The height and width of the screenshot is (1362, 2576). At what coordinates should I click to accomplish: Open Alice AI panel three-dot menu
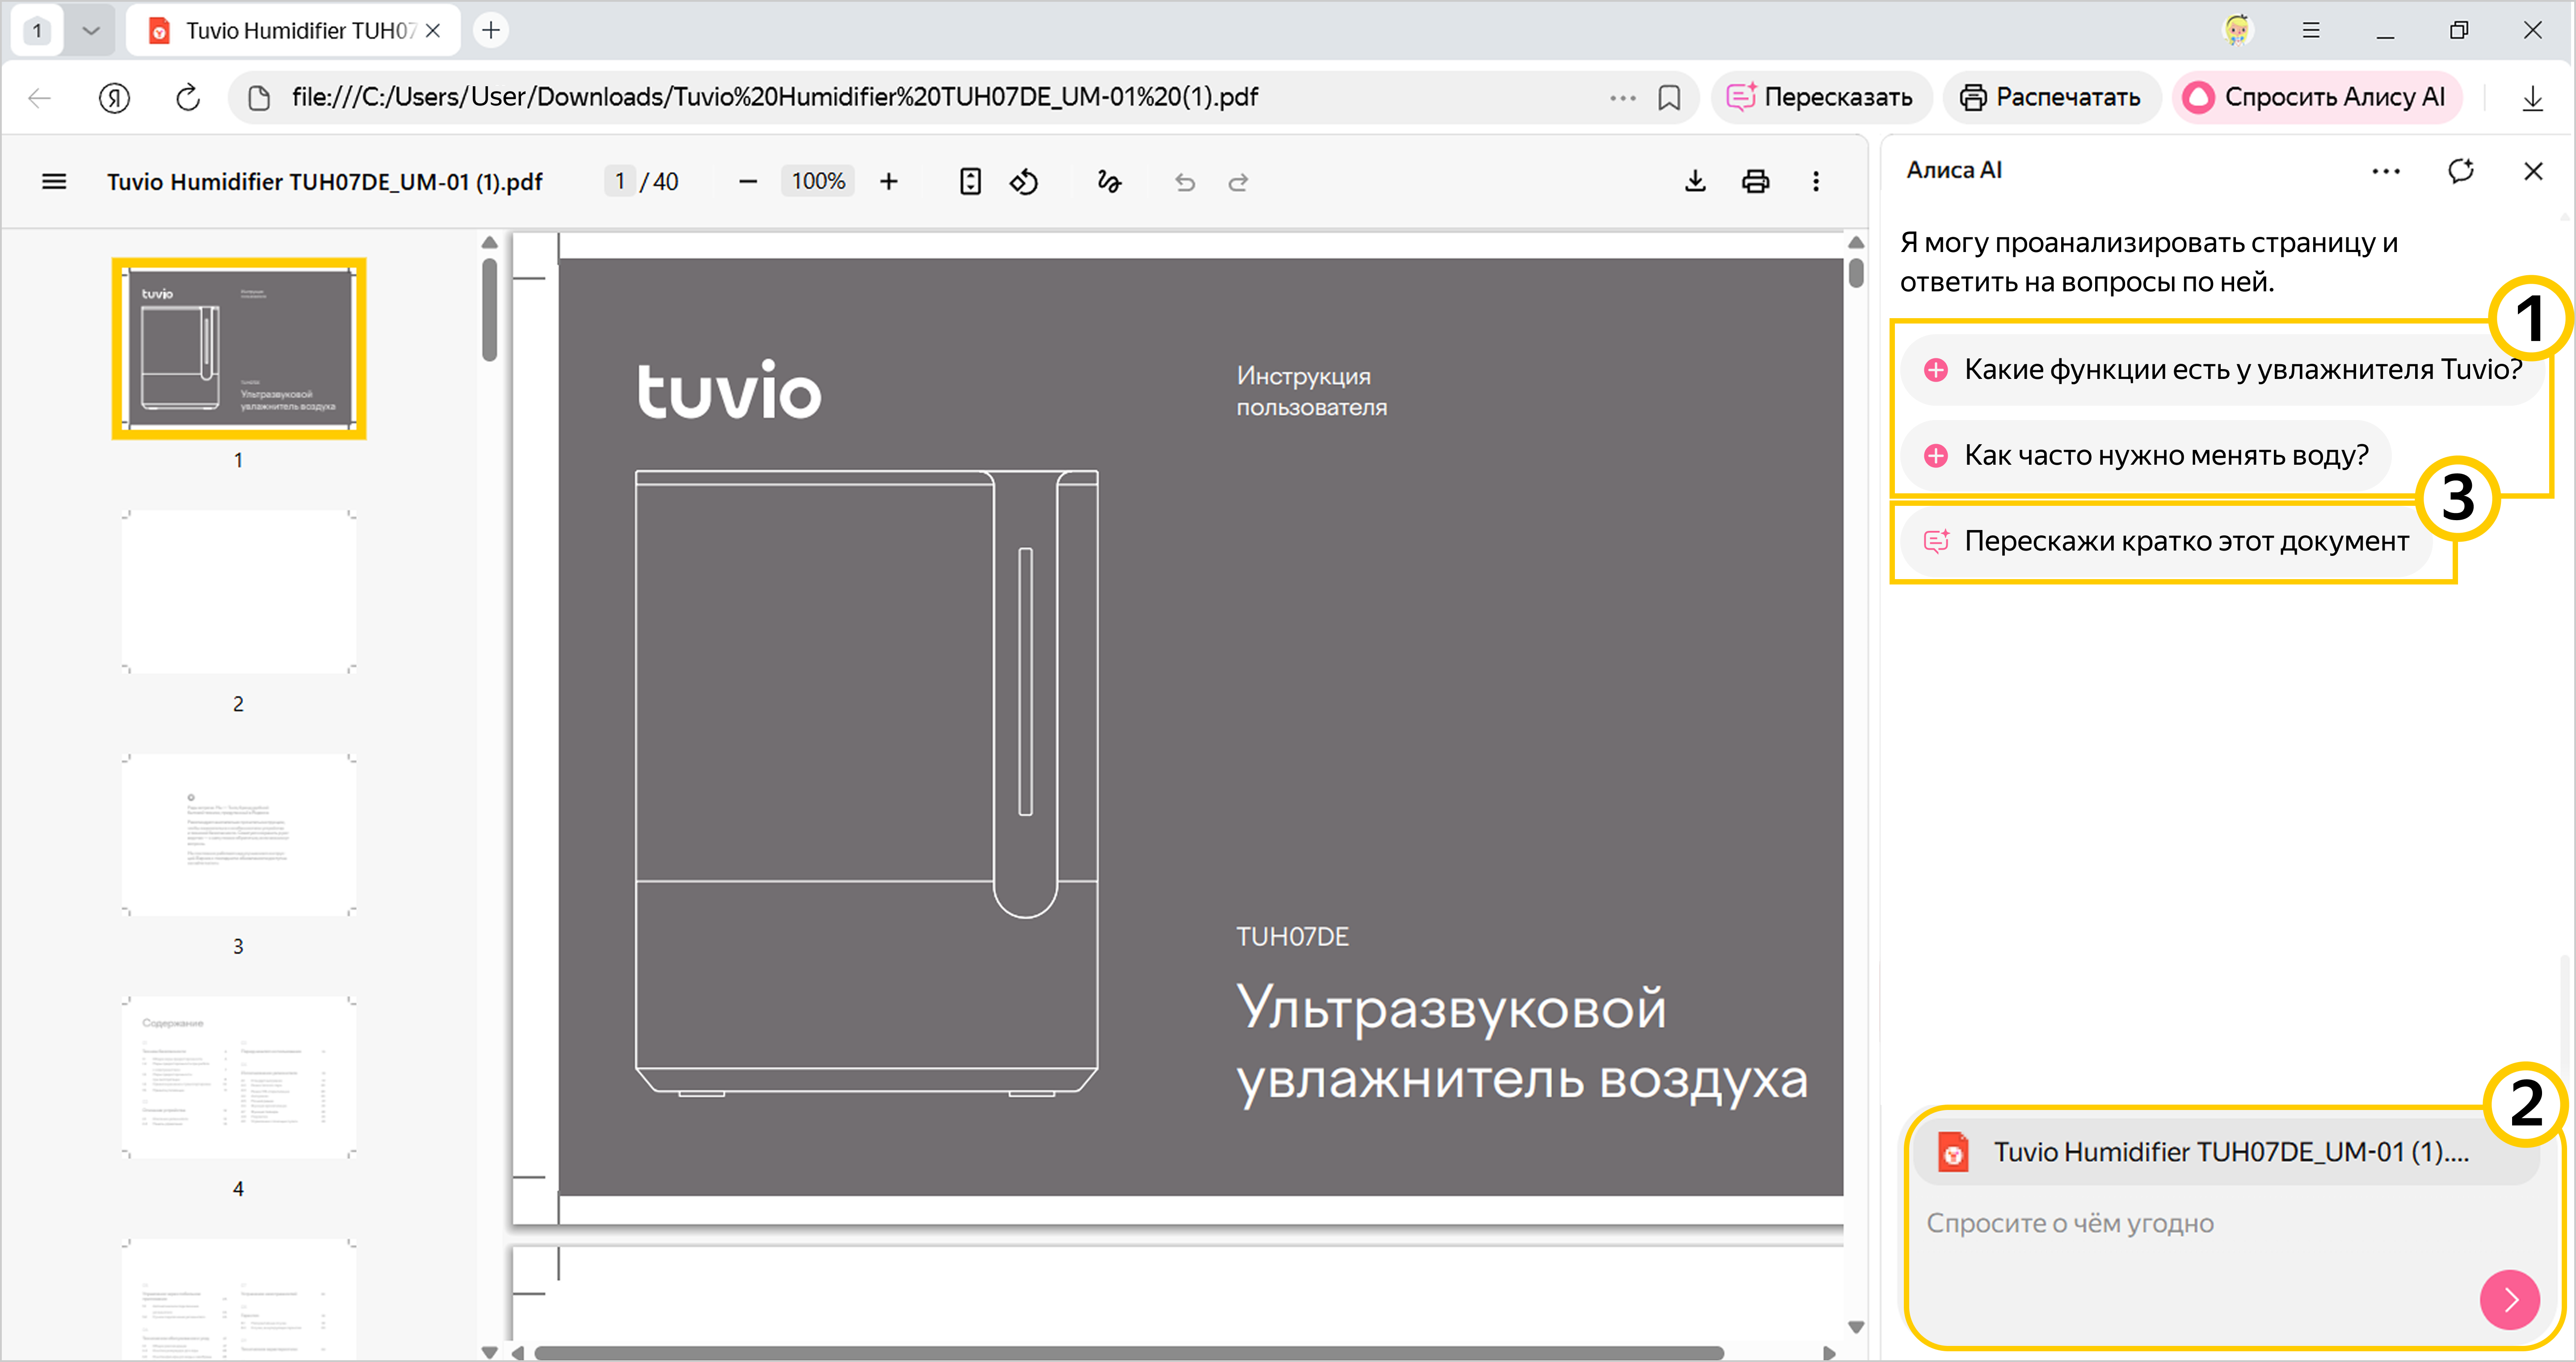point(2386,171)
